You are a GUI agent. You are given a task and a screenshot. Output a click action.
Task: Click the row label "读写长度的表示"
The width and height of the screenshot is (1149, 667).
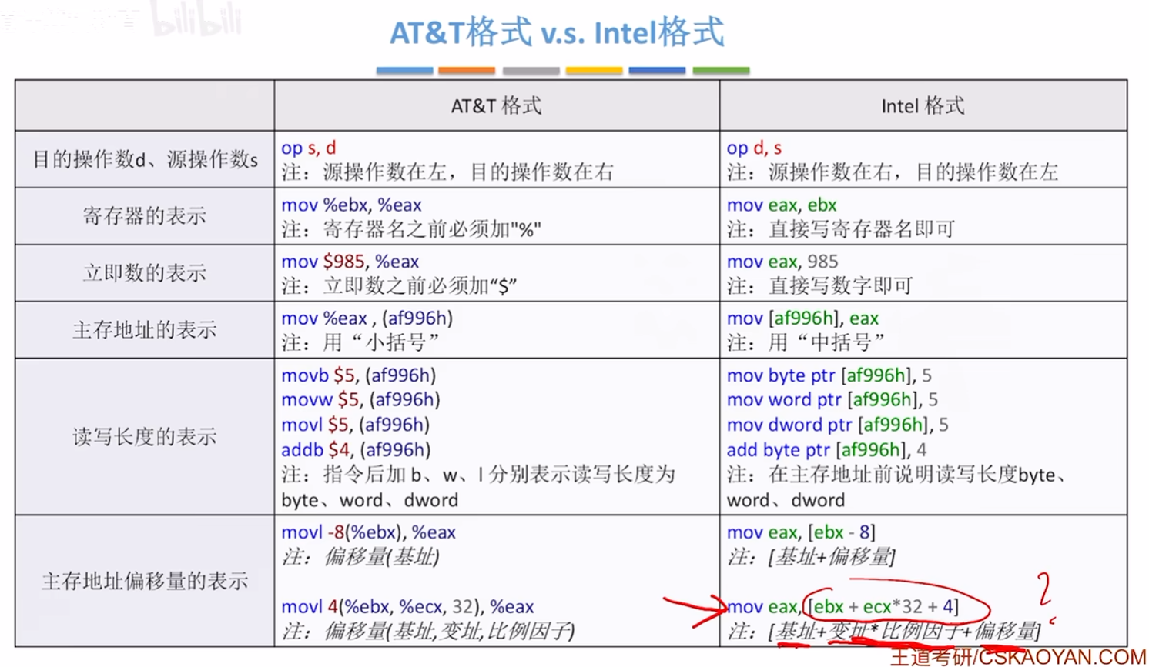(145, 437)
